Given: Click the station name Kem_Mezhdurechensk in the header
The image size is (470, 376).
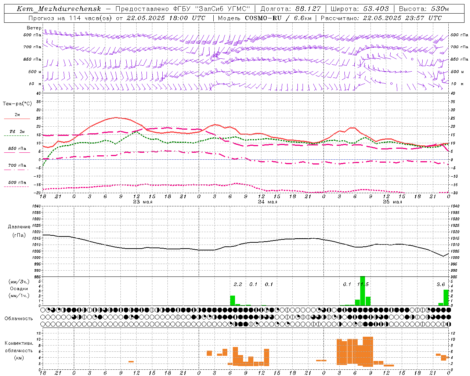Looking at the screenshot, I should (59, 9).
